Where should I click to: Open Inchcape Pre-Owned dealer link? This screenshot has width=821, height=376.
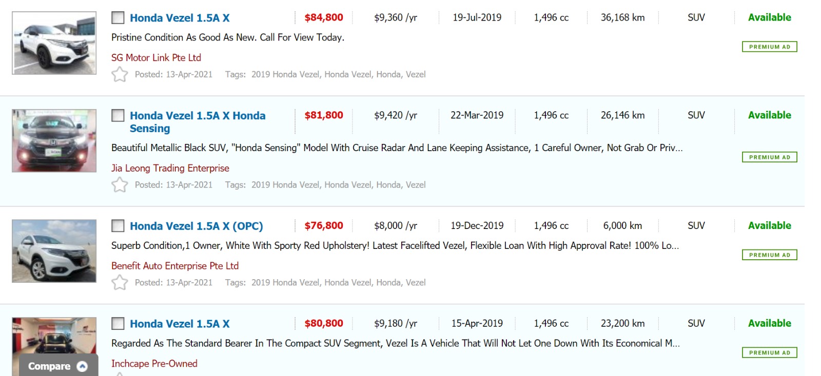click(154, 364)
